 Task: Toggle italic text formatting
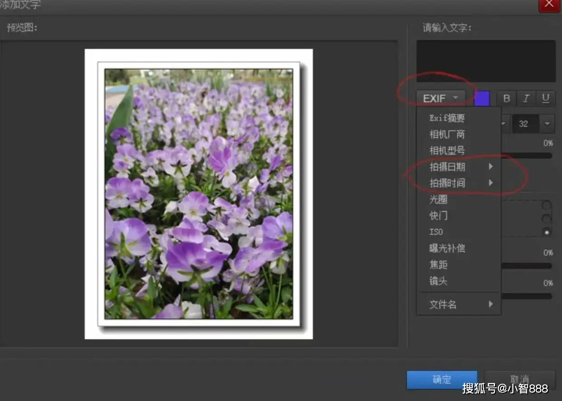click(x=526, y=98)
